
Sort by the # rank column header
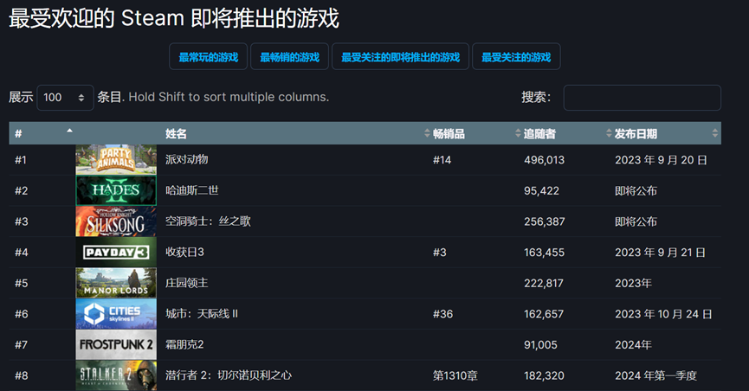click(x=43, y=133)
